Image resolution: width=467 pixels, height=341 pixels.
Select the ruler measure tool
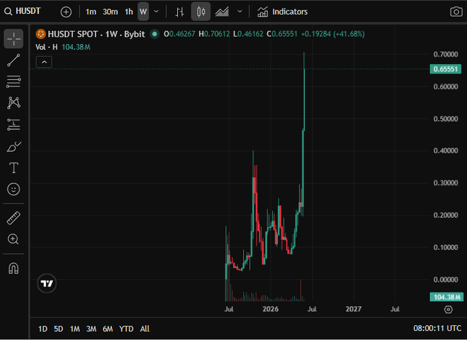(14, 218)
